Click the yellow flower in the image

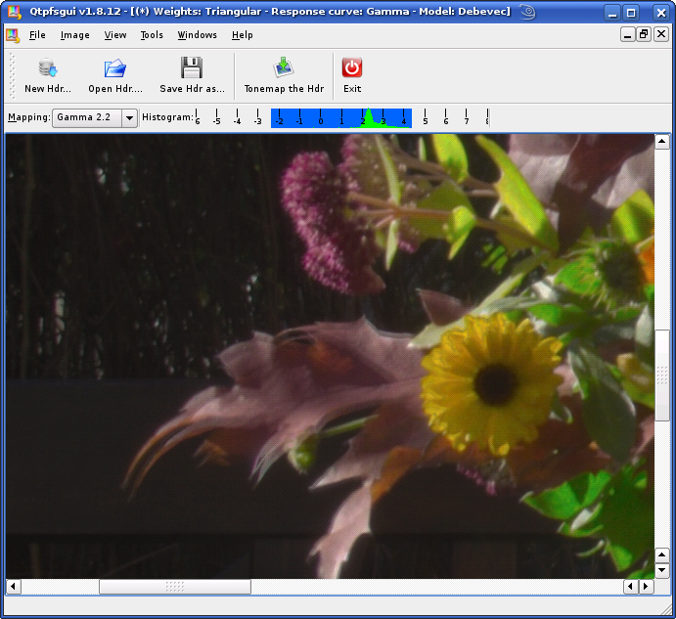tap(491, 382)
